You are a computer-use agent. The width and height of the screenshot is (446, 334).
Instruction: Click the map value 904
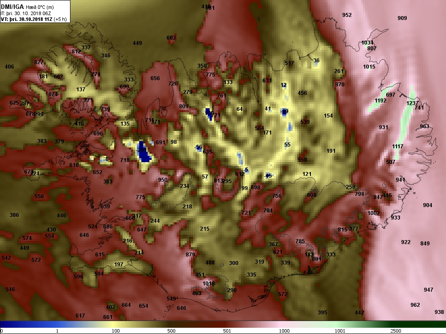point(427,205)
